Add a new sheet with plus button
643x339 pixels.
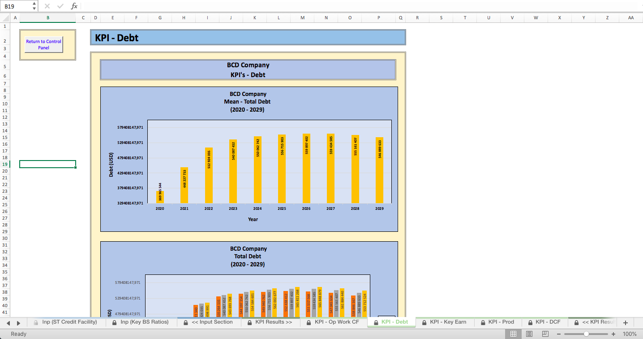coord(626,323)
